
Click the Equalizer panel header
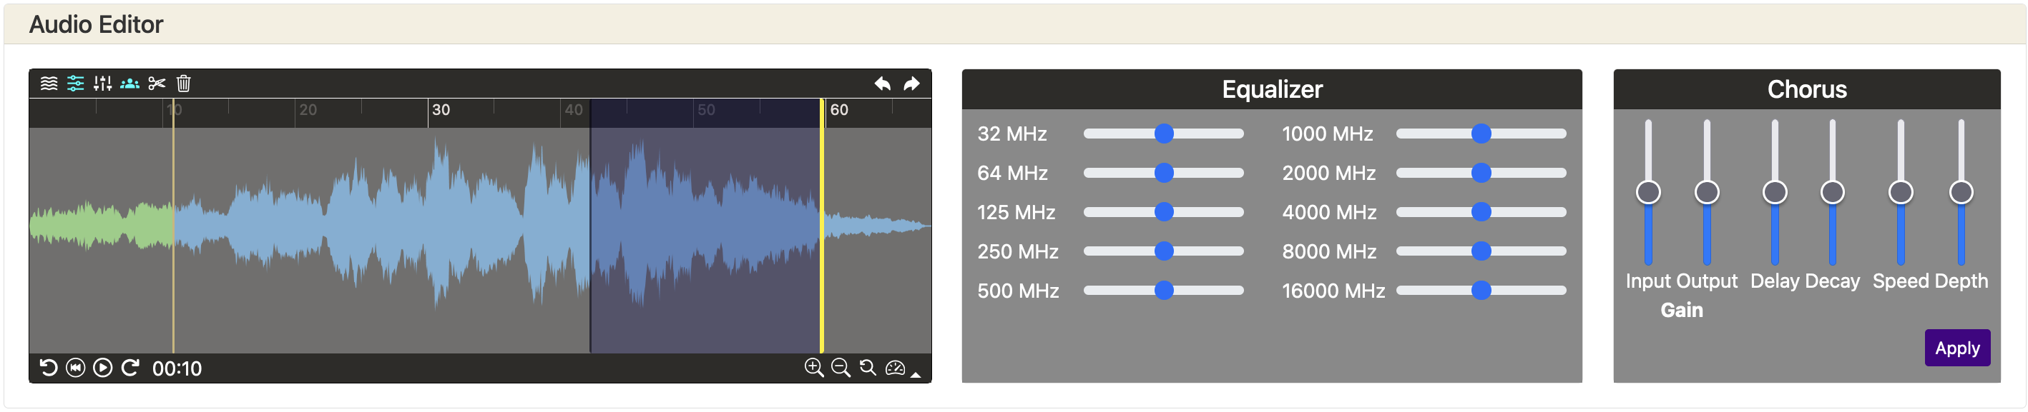click(1271, 90)
